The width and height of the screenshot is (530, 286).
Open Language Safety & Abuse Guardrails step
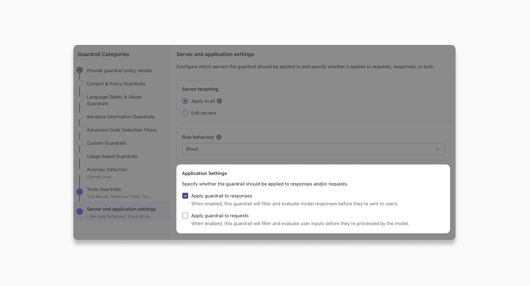(114, 100)
